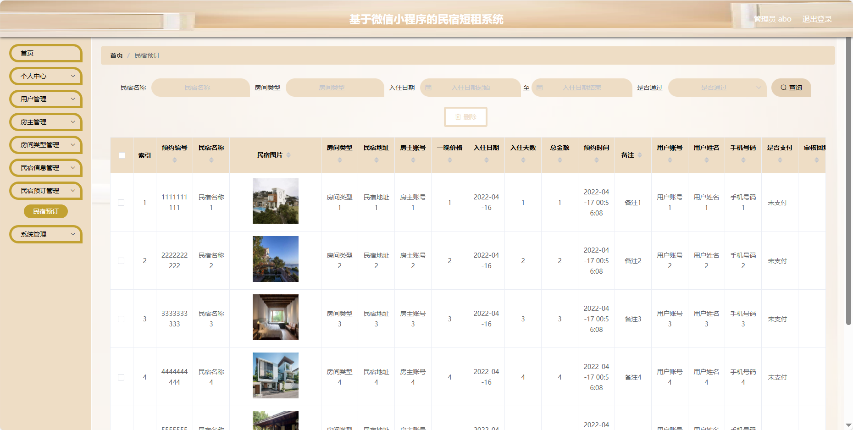853x430 pixels.
Task: Collapse the 民宿预订管理 sidebar menu
Action: [46, 191]
